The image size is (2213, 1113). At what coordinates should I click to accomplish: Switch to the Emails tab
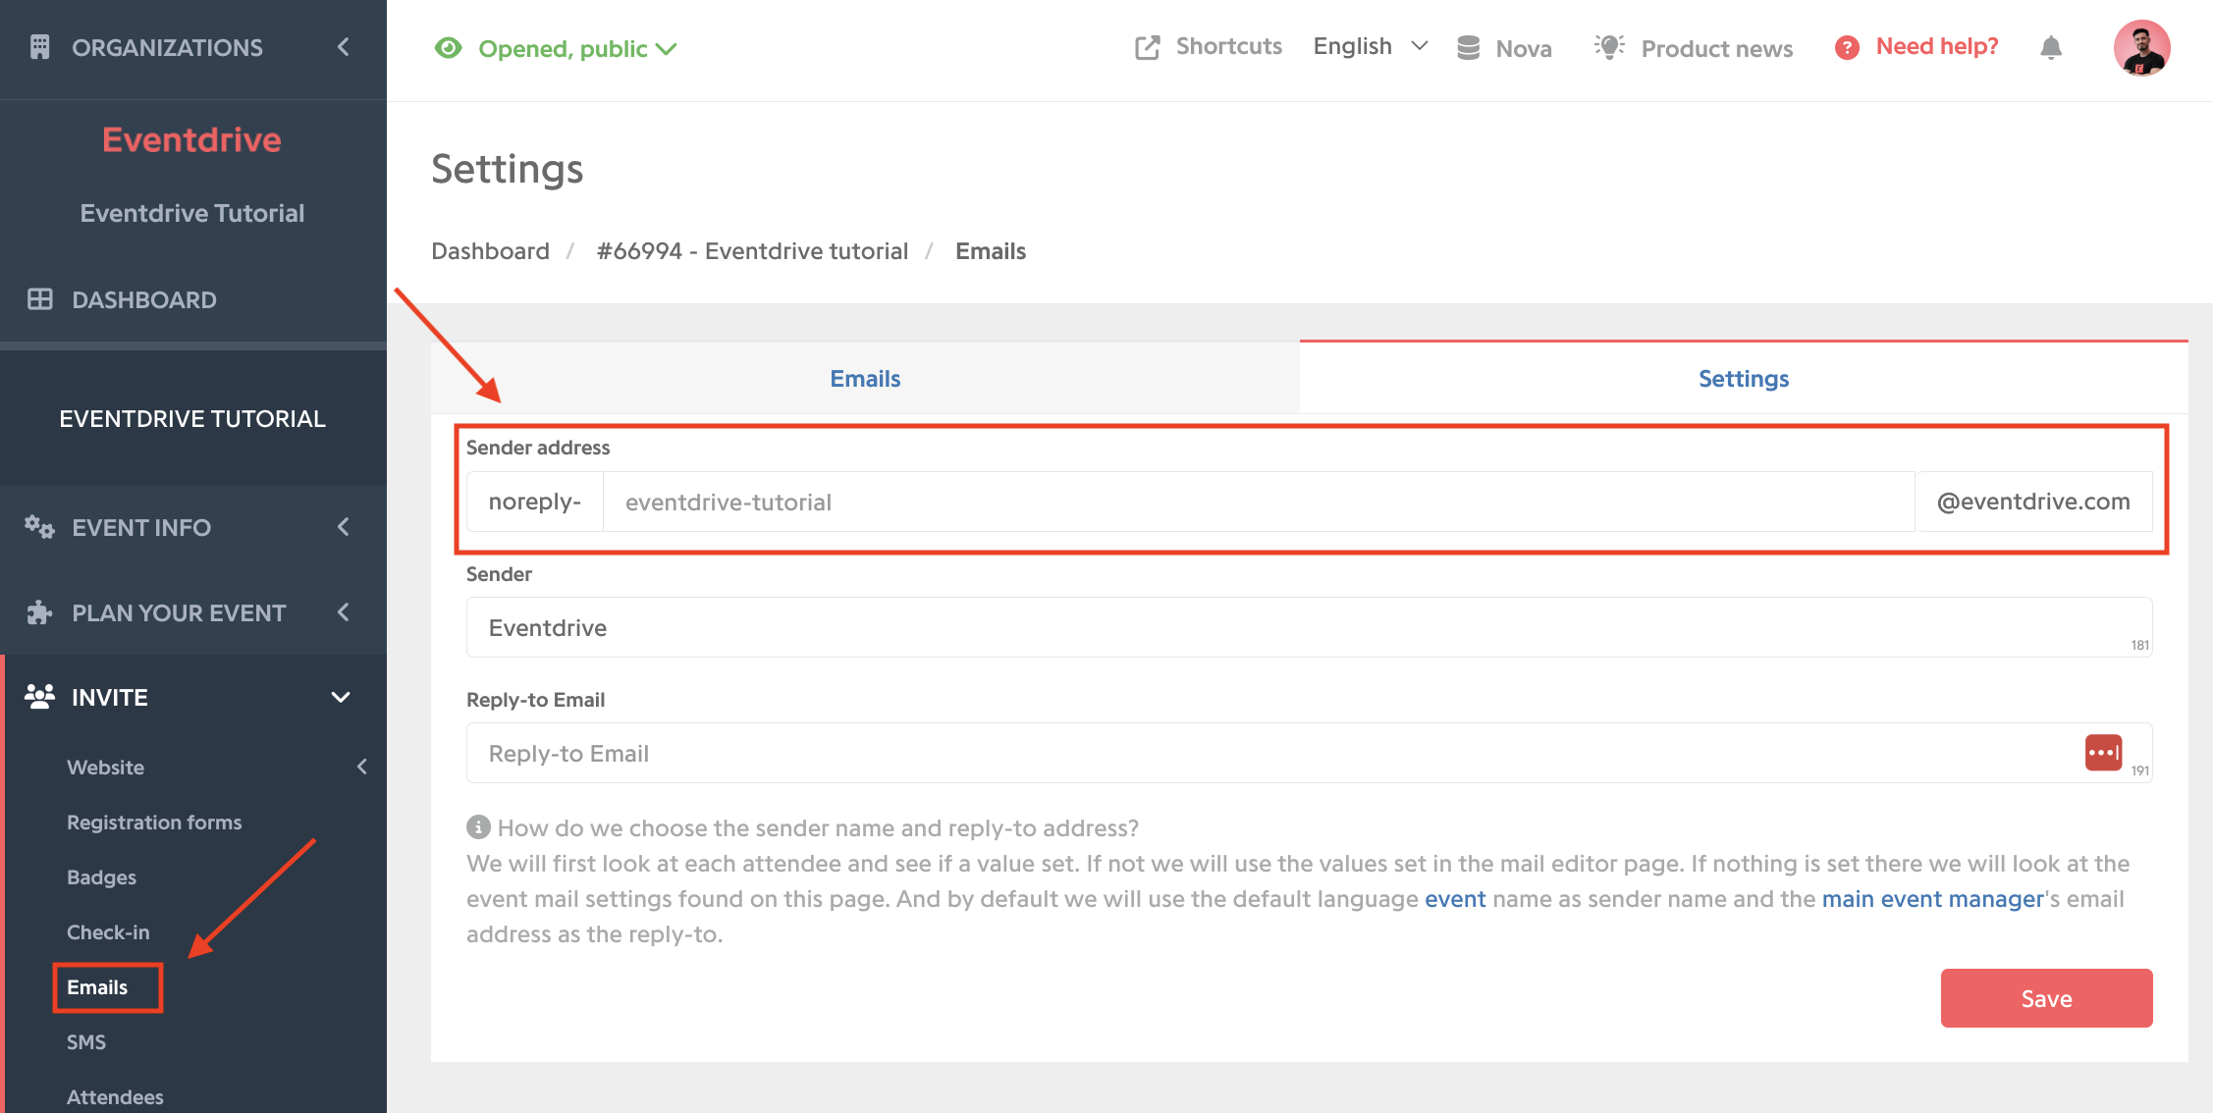pos(865,378)
